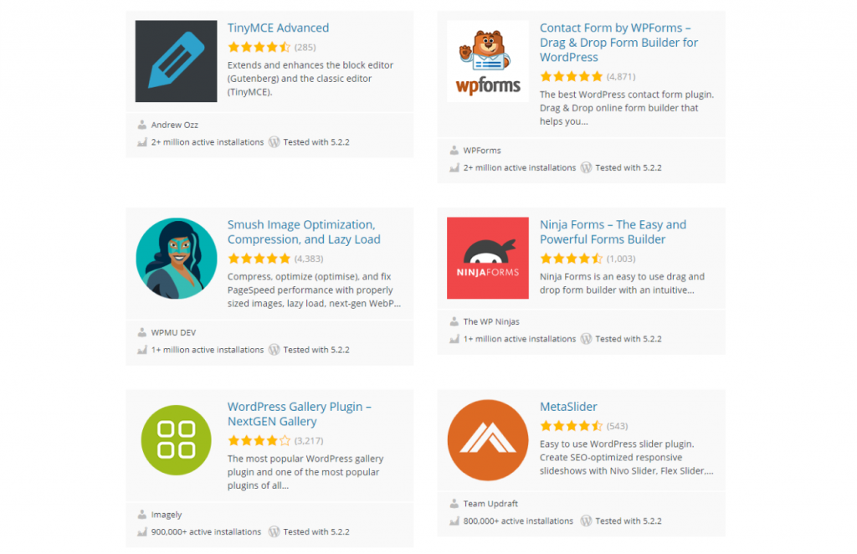Open the TinyMCE Advanced plugin title link
The width and height of the screenshot is (857, 554).
[278, 28]
